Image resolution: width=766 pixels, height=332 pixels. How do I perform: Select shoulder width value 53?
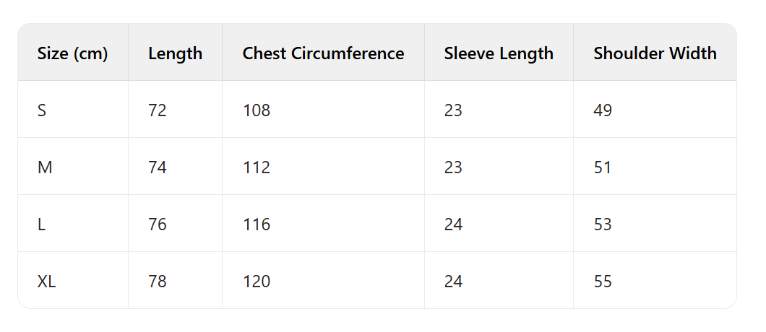(603, 224)
